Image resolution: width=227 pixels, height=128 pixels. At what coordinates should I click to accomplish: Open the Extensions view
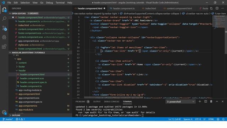[x=4, y=47]
